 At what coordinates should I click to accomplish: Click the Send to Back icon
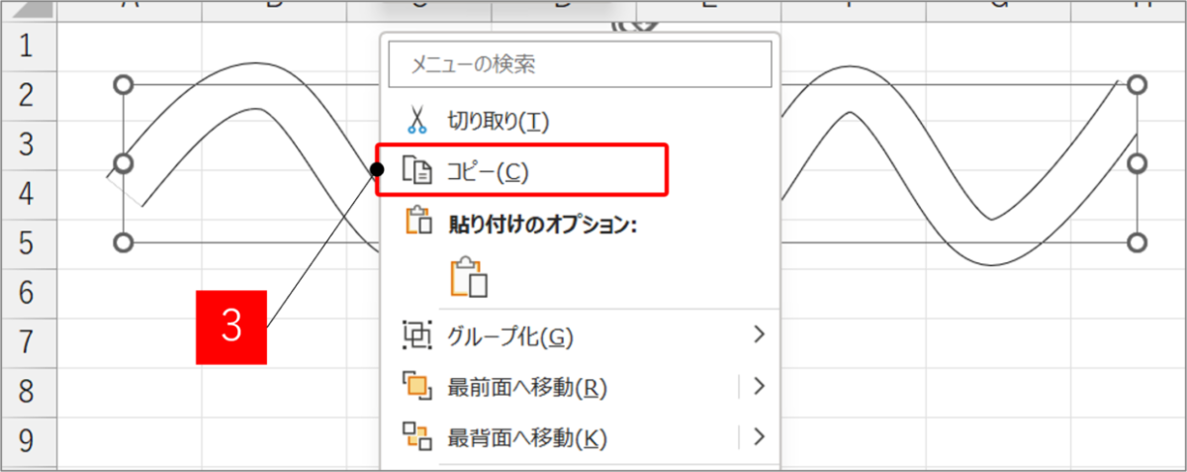(x=416, y=435)
